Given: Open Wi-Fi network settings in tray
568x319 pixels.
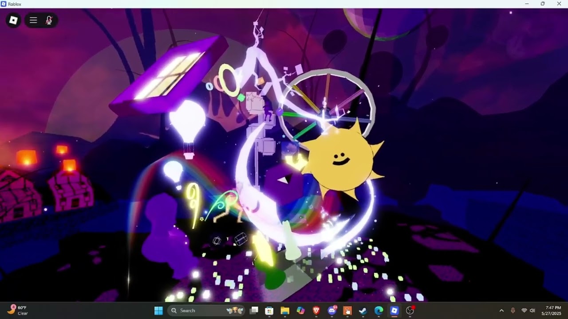Looking at the screenshot, I should click(524, 311).
